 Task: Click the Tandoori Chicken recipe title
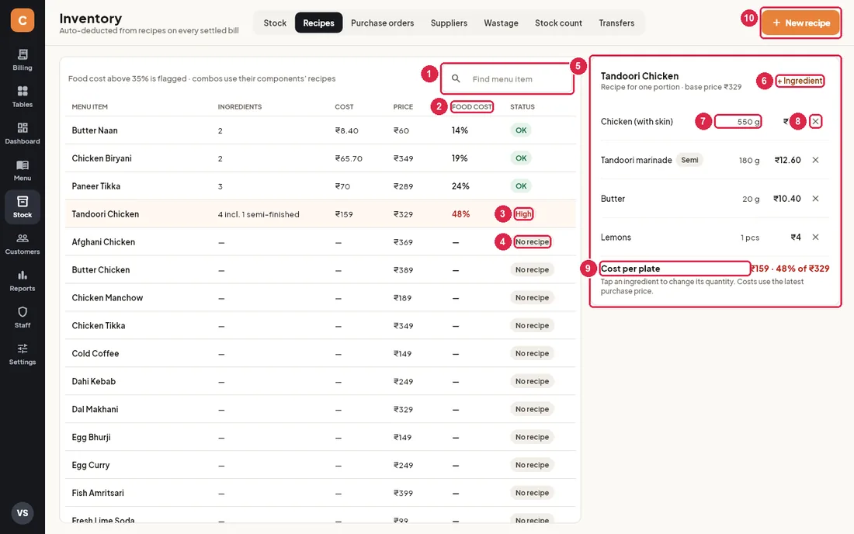click(x=640, y=76)
